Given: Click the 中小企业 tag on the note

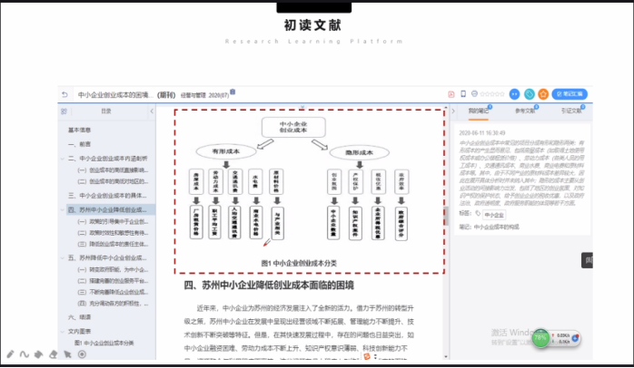Looking at the screenshot, I should pos(494,215).
